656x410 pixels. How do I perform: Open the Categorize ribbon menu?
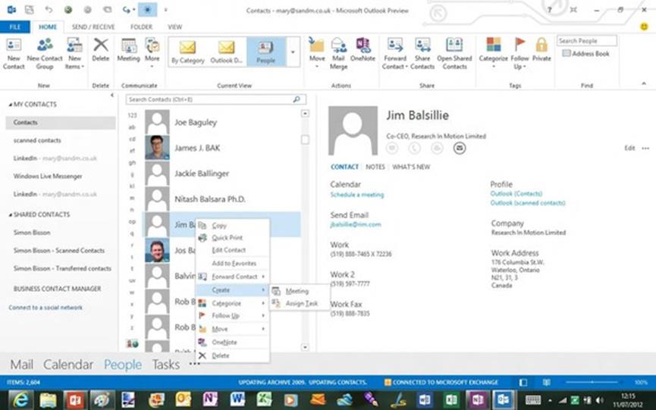pos(493,53)
